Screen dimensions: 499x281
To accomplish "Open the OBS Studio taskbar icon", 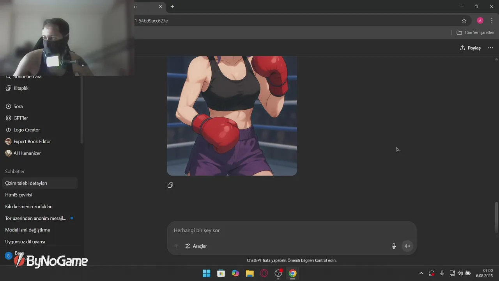I will click(x=278, y=273).
